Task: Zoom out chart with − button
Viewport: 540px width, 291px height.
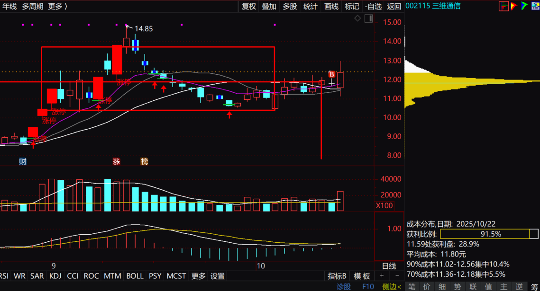Action: click(397, 275)
